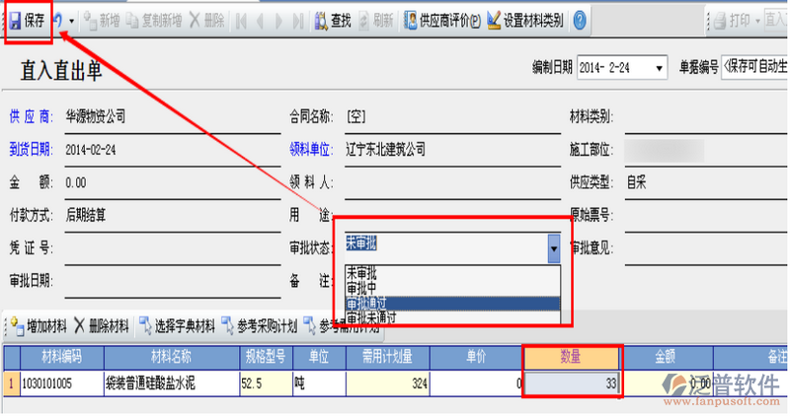Click 增加材料 to add material

point(39,325)
